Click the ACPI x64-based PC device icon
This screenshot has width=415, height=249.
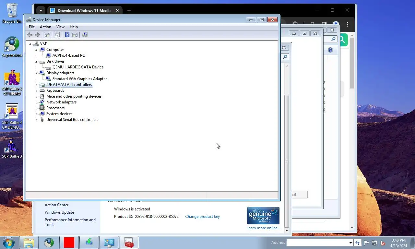[x=48, y=55]
